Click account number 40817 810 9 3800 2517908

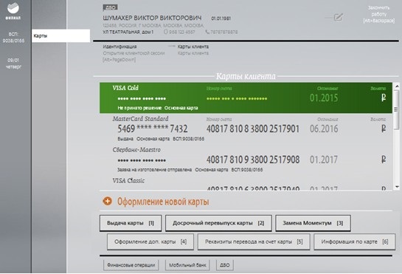tap(253, 160)
